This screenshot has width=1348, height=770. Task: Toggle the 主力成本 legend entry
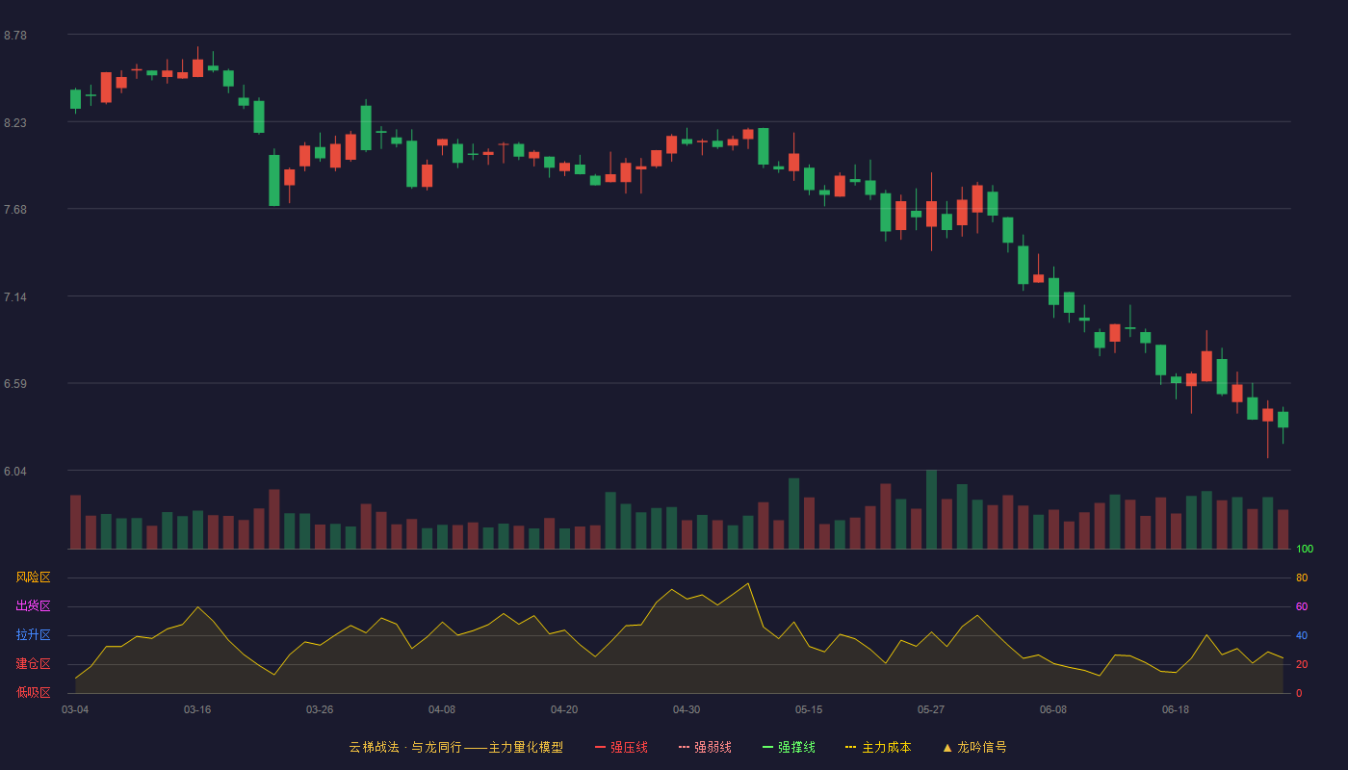coord(878,747)
